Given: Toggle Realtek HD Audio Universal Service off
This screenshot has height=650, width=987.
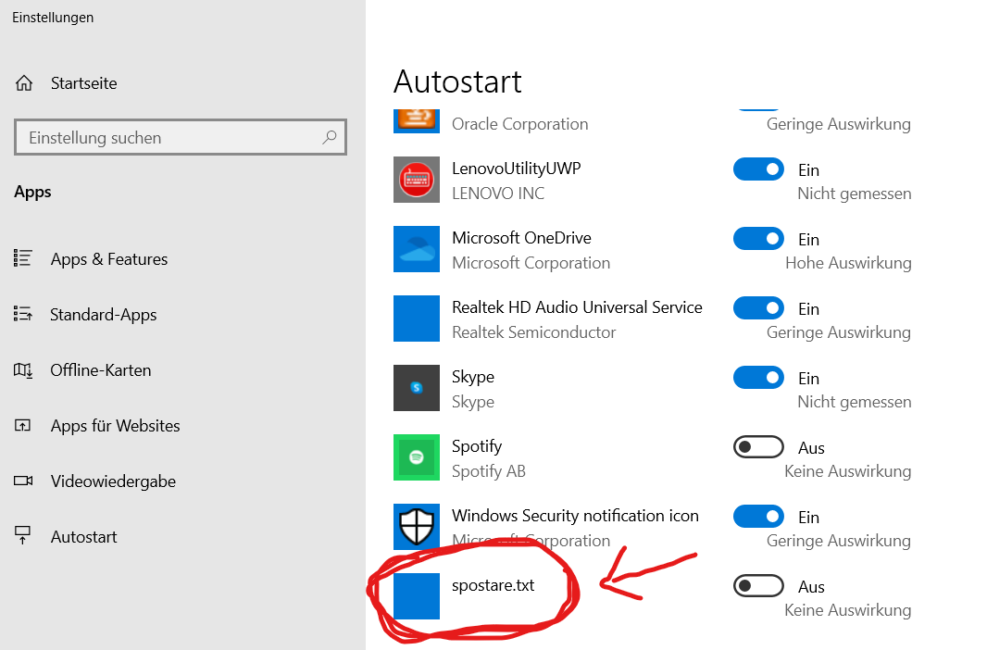Looking at the screenshot, I should point(758,307).
